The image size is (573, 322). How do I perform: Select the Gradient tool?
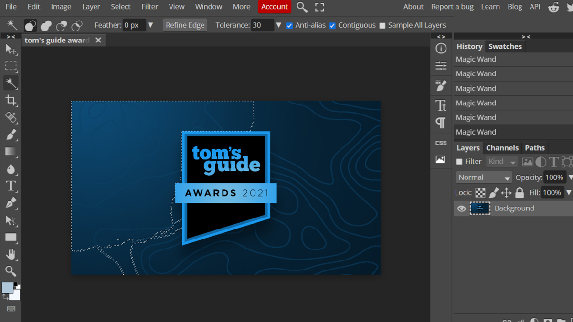[11, 152]
